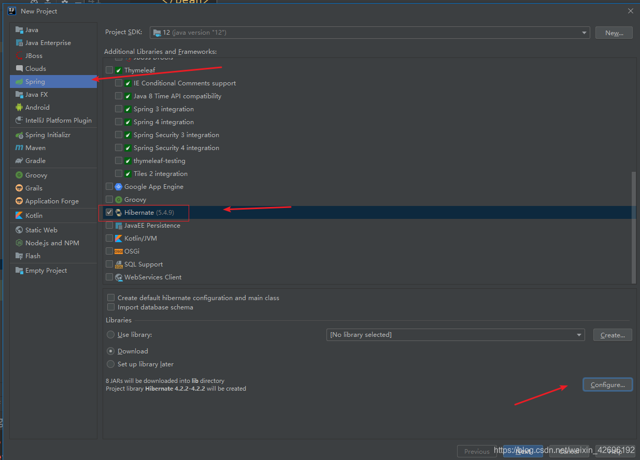This screenshot has width=640, height=460.
Task: Click the JavaEE Persistence icon
Action: coord(119,226)
